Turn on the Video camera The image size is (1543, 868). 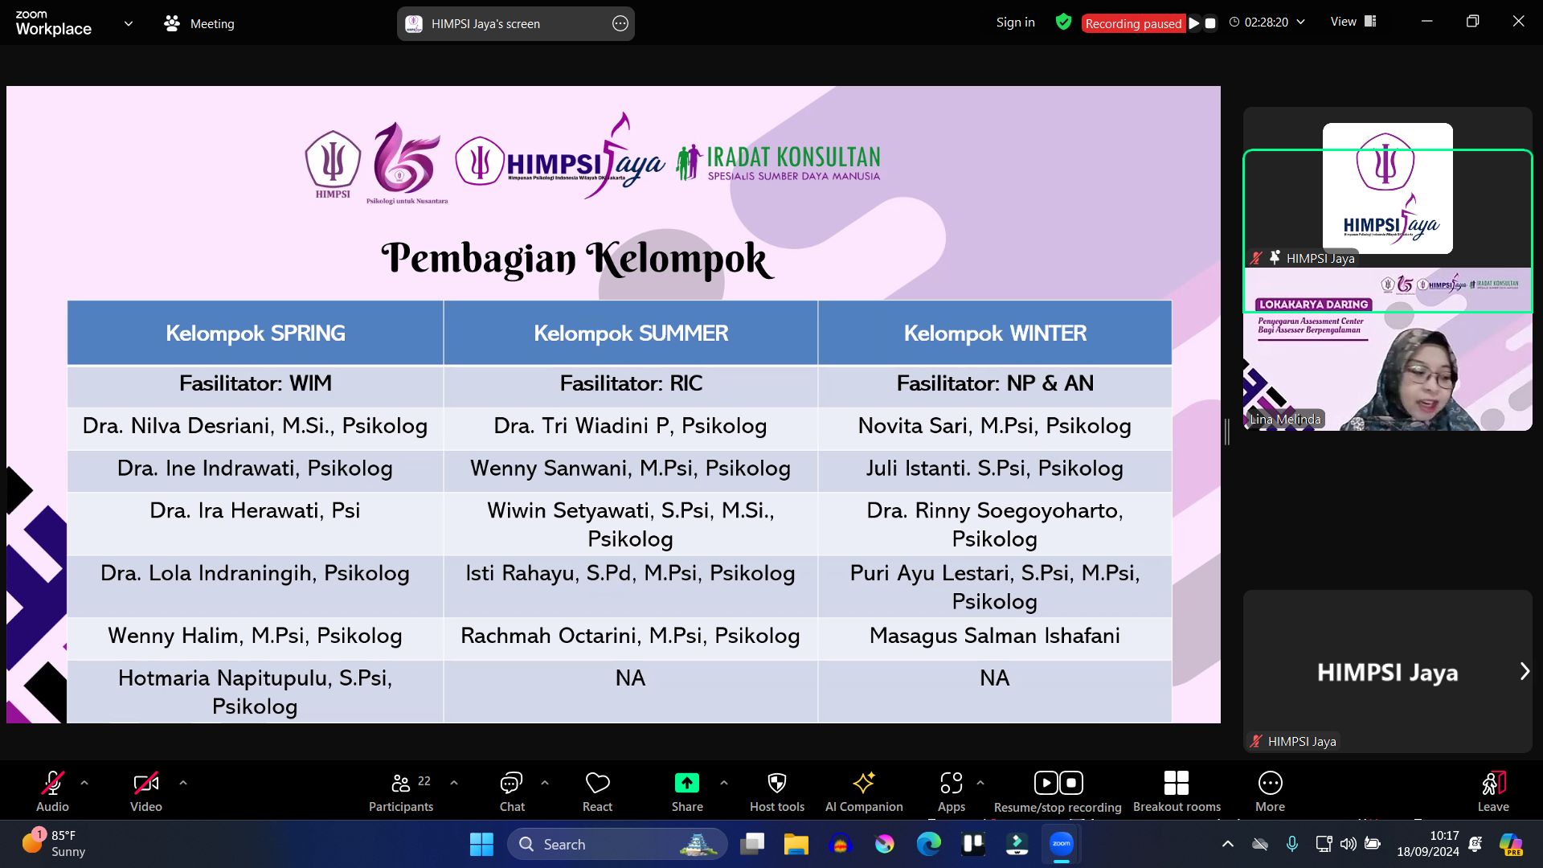(145, 783)
